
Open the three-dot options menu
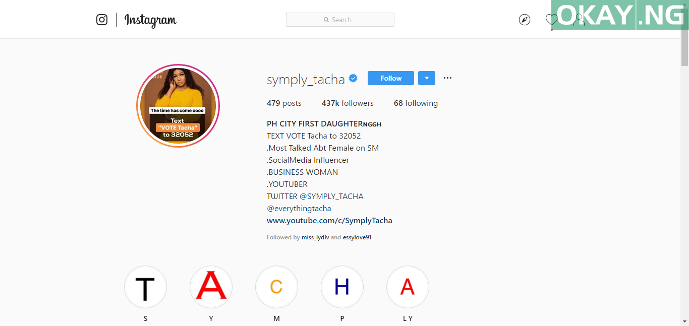[447, 78]
